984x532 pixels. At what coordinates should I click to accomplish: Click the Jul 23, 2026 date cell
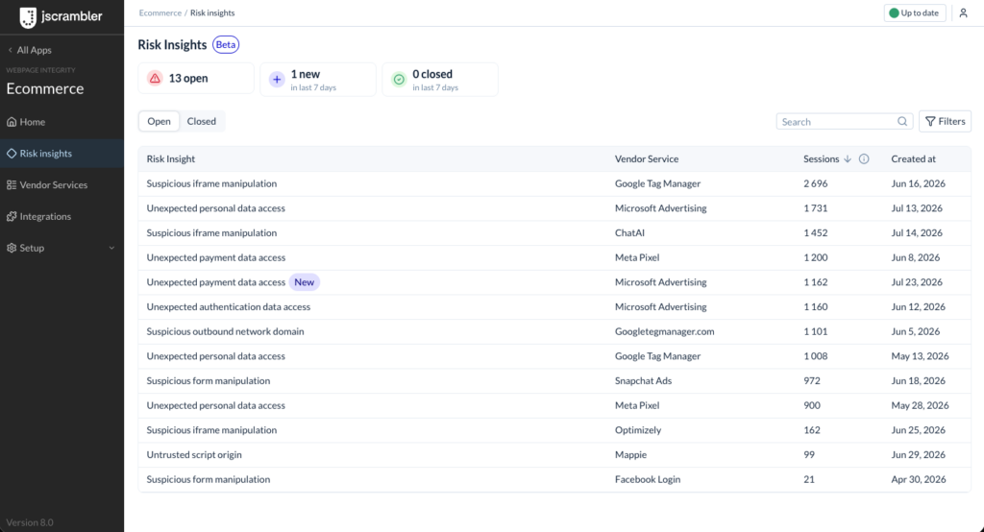tap(917, 281)
